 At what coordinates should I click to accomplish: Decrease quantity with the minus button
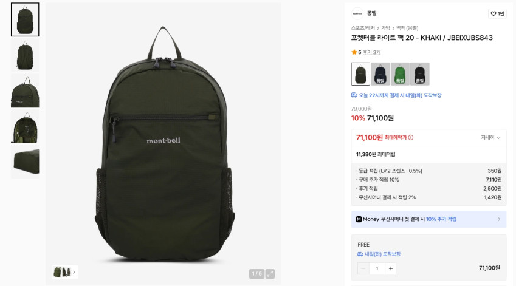point(363,268)
